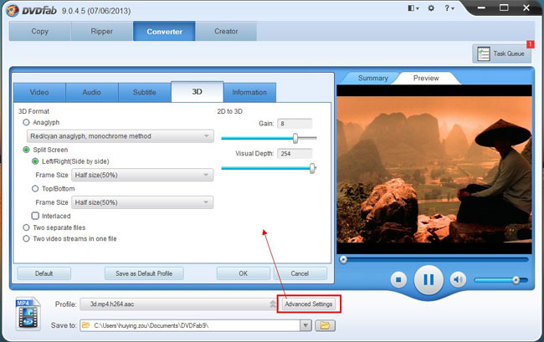Viewport: 544px width, 342px height.
Task: Select Two video streams in one file
Action: (26, 239)
